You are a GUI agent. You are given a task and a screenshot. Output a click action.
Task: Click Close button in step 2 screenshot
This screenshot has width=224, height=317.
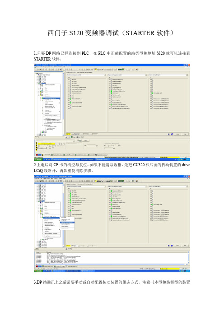click(177, 246)
